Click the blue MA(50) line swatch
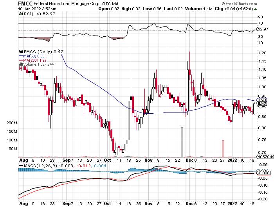Image resolution: width=274 pixels, height=207 pixels. [21, 56]
